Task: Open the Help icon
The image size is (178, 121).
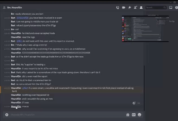Action: click(177, 8)
